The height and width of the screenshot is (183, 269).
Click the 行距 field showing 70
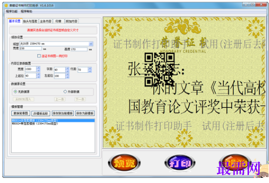pyautogui.click(x=83, y=70)
